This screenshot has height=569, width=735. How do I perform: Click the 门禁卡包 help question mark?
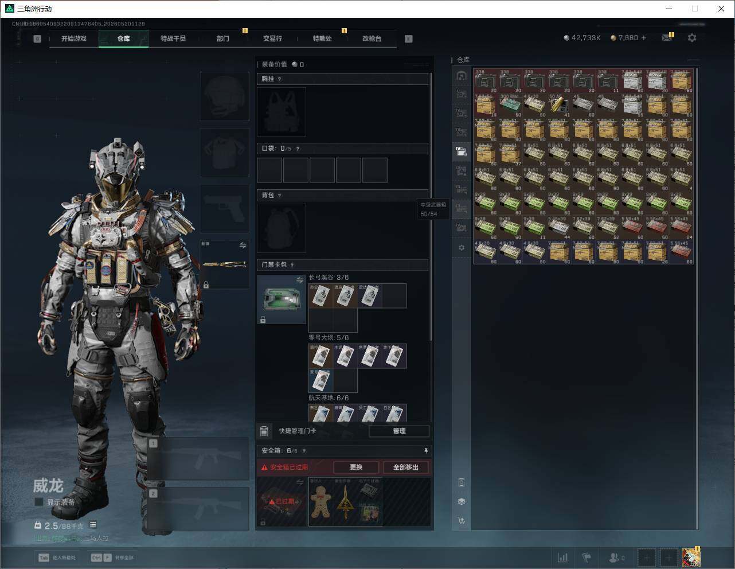(292, 264)
